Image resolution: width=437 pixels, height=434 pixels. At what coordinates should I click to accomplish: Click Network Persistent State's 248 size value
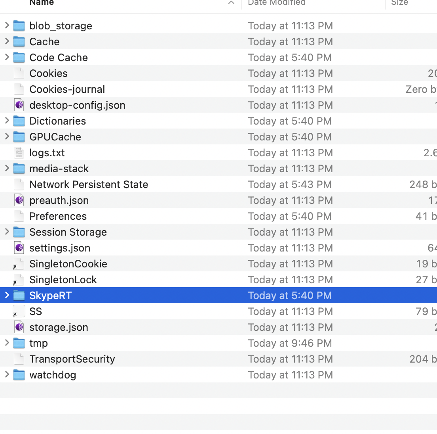[x=423, y=184]
